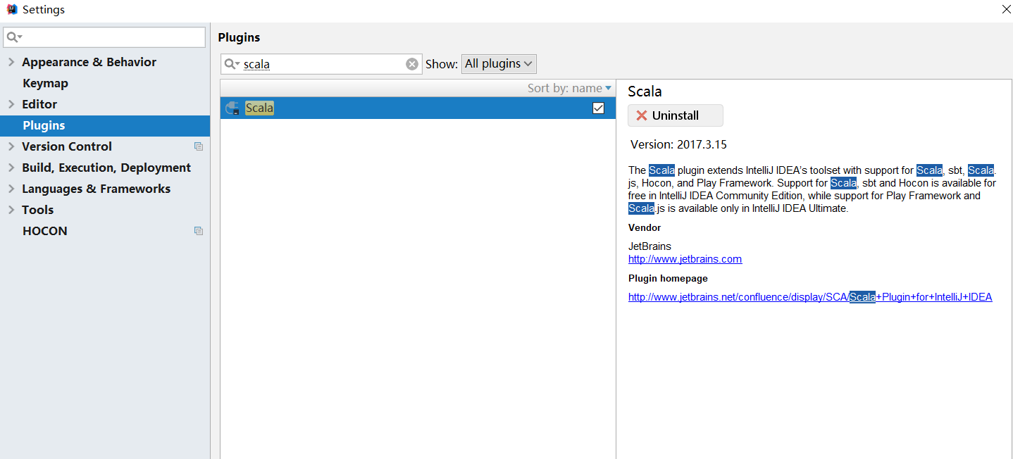The width and height of the screenshot is (1013, 459).
Task: Disable the Scala plugin checkbox
Action: tap(599, 108)
